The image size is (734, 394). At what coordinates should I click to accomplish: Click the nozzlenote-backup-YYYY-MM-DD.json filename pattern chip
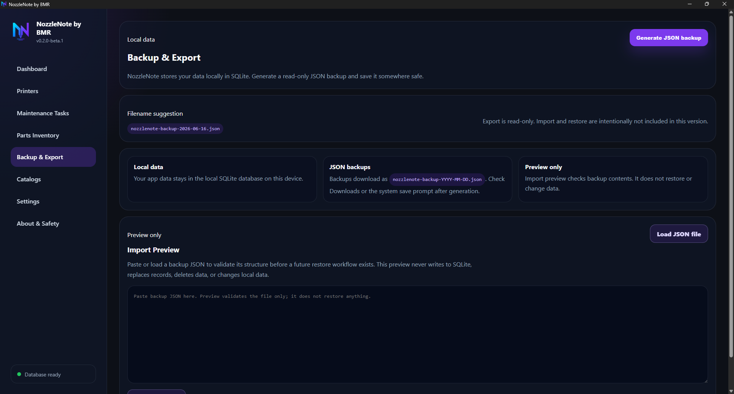coord(437,179)
